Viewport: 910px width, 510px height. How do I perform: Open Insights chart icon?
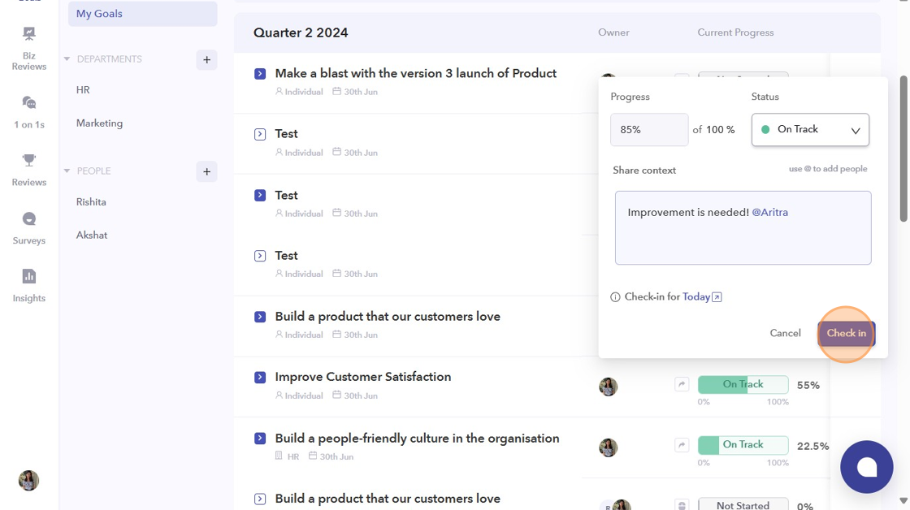[x=29, y=285]
